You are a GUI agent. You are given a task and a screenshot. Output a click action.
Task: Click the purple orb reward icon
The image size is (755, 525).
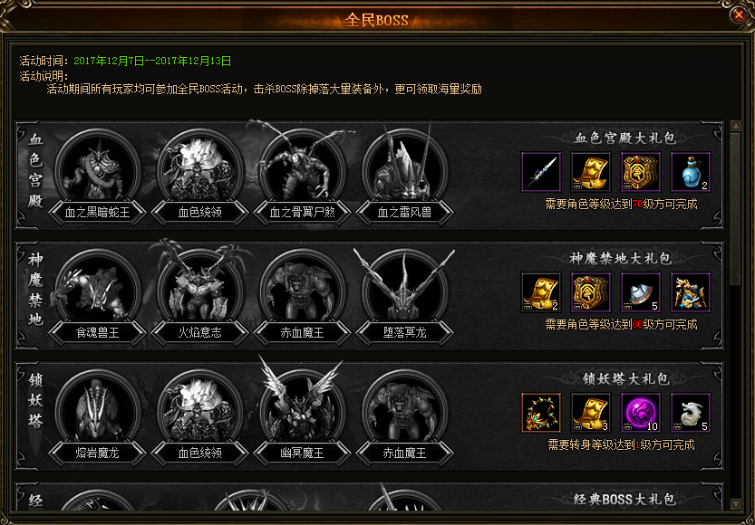641,413
